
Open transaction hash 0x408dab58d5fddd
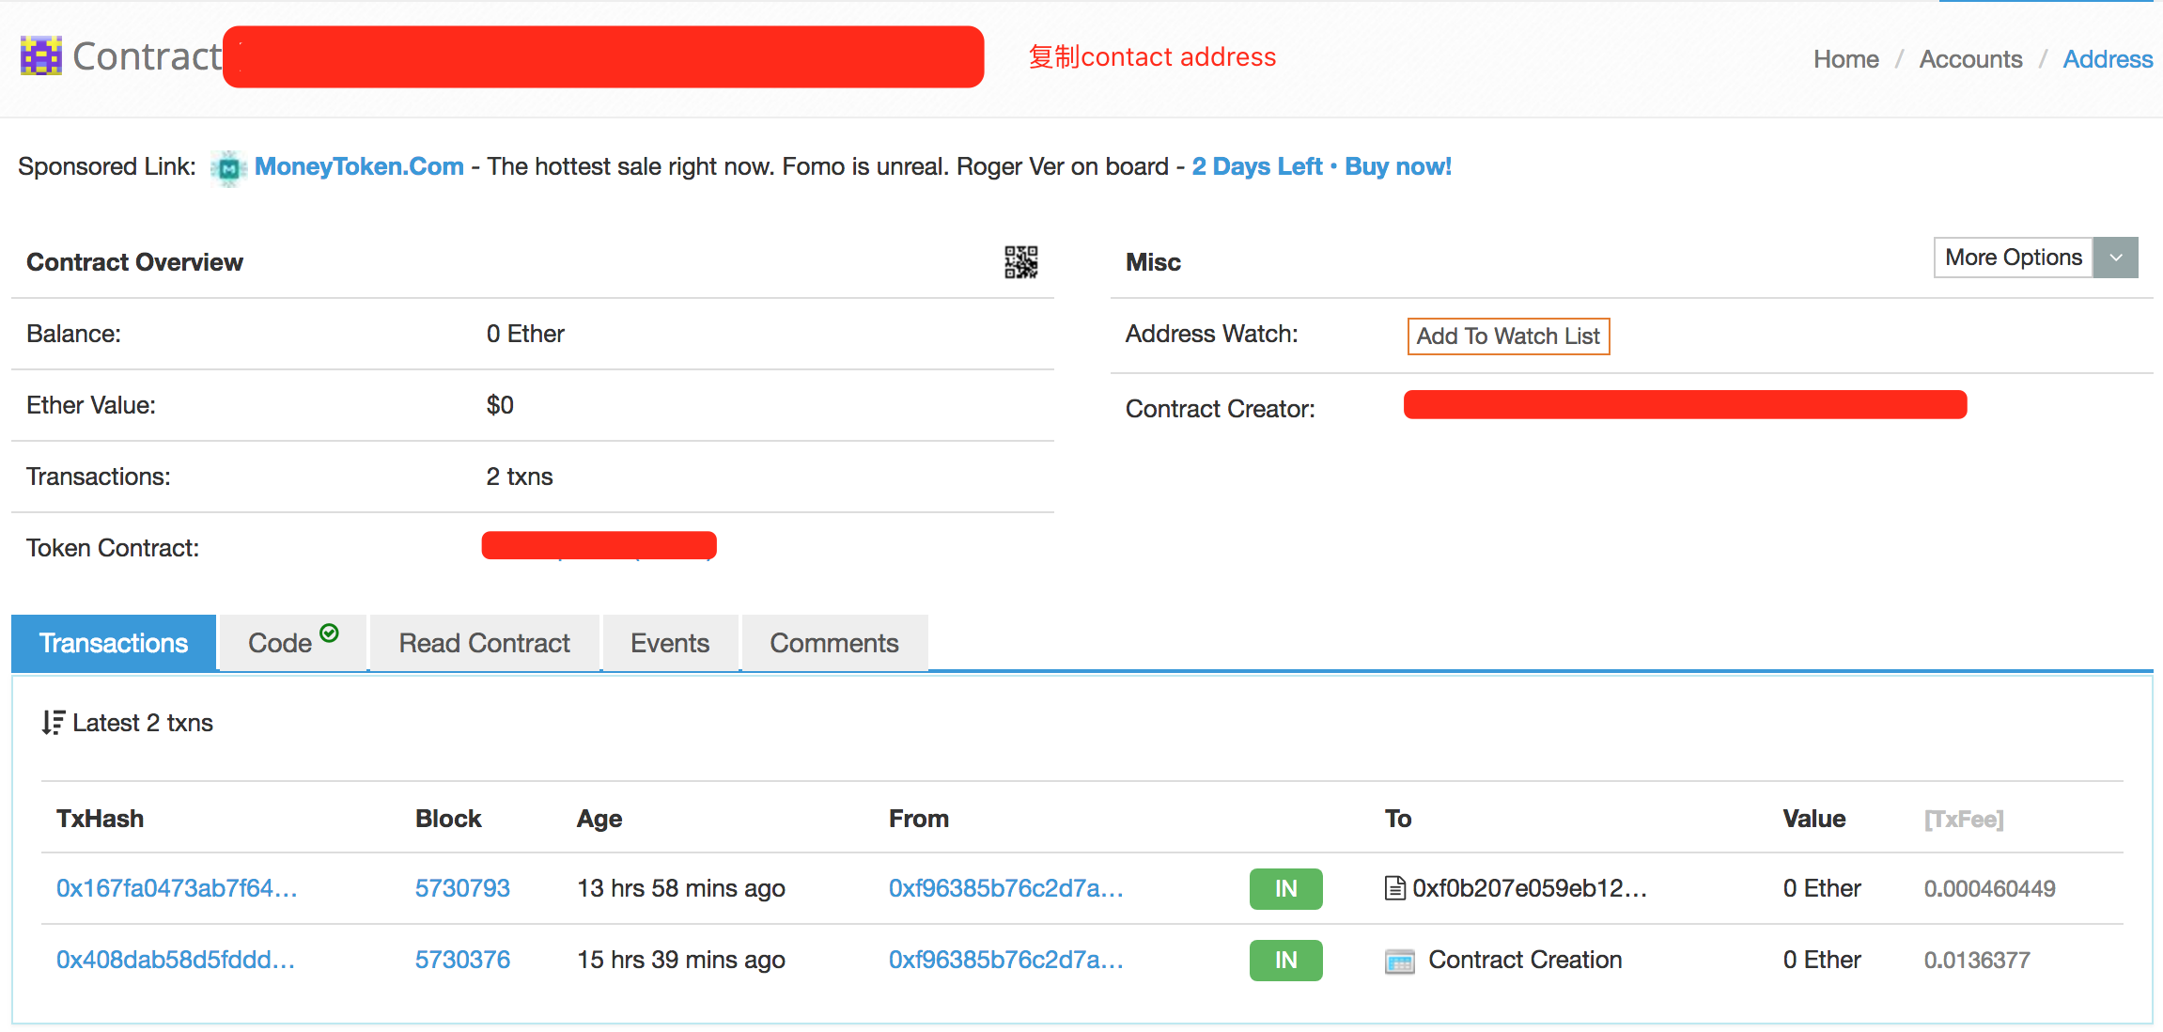(x=176, y=960)
